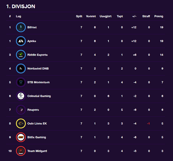Click the Oslo Lions EK yellow-ringed logo
The image size is (173, 161).
(21, 124)
